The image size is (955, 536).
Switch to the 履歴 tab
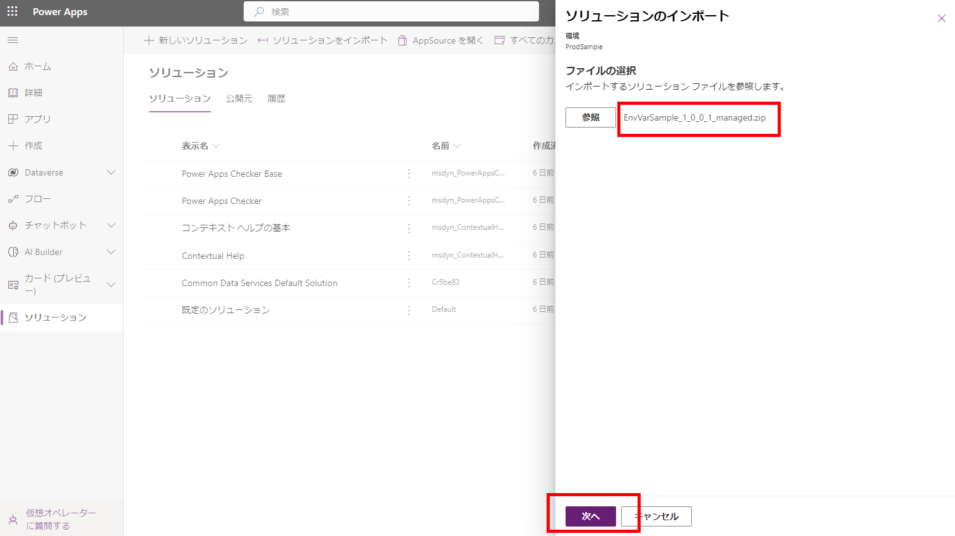coord(276,98)
